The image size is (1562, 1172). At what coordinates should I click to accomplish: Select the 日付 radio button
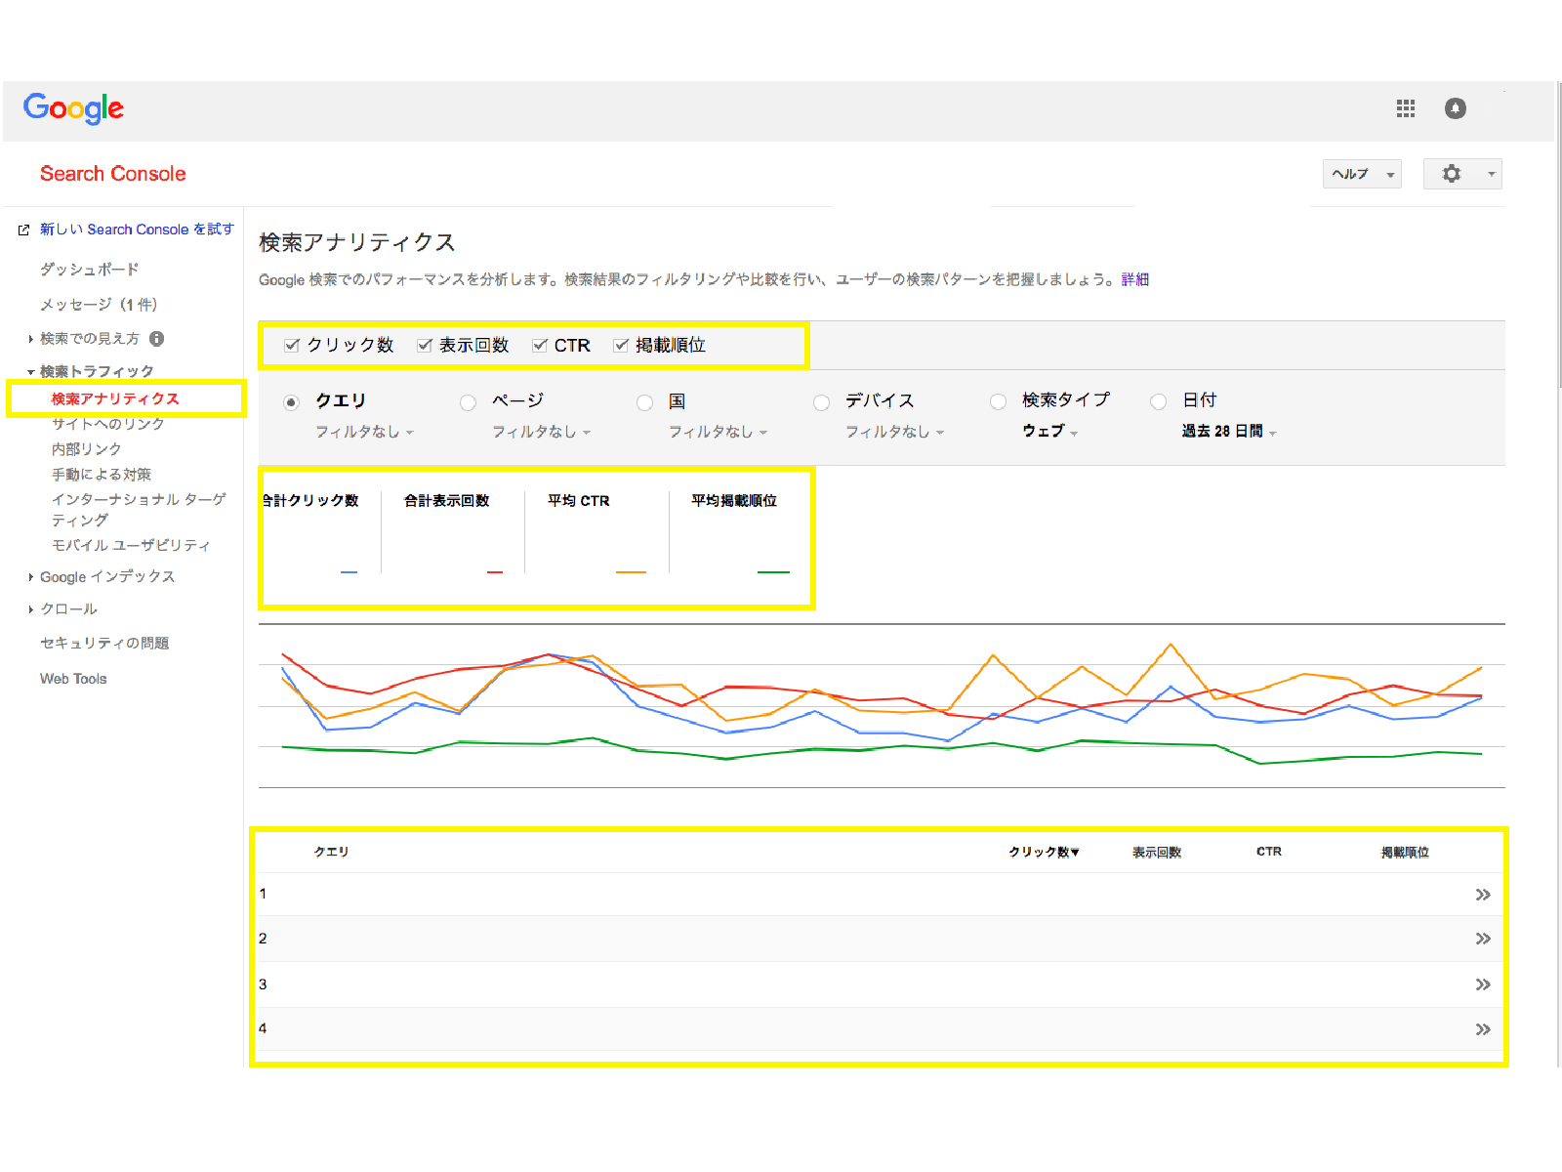pyautogui.click(x=1158, y=401)
